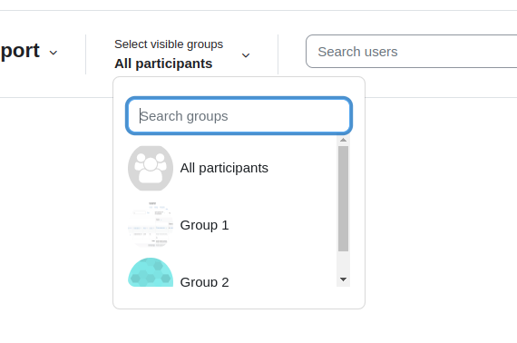Click the Group 1 picture thumbnail
The height and width of the screenshot is (343, 517).
(151, 225)
